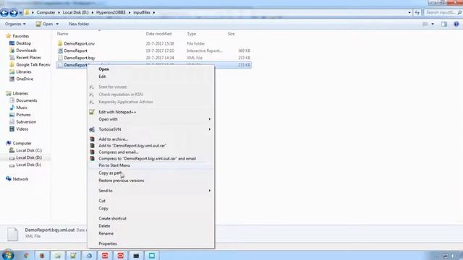
Task: Choose Add to "DemoReport.bqy.xml.out.rar"
Action: 132,146
